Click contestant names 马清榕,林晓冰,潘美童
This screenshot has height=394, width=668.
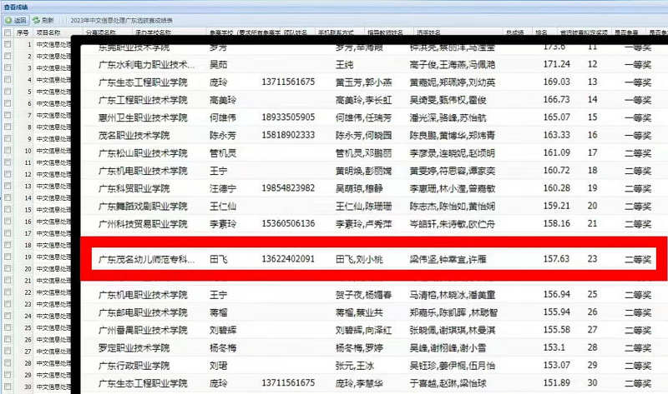pyautogui.click(x=453, y=295)
